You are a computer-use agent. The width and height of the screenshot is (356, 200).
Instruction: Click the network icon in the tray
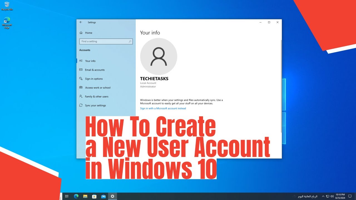tap(328, 196)
